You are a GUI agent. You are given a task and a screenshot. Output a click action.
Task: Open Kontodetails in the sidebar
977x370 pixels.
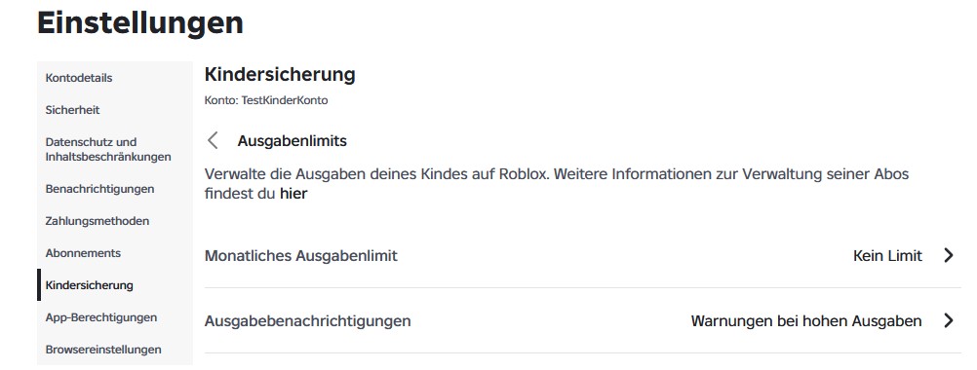coord(79,78)
